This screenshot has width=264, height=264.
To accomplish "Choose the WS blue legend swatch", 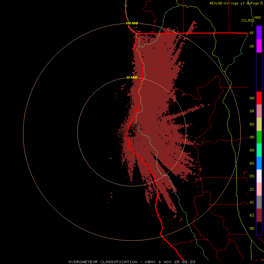I will click(259, 163).
